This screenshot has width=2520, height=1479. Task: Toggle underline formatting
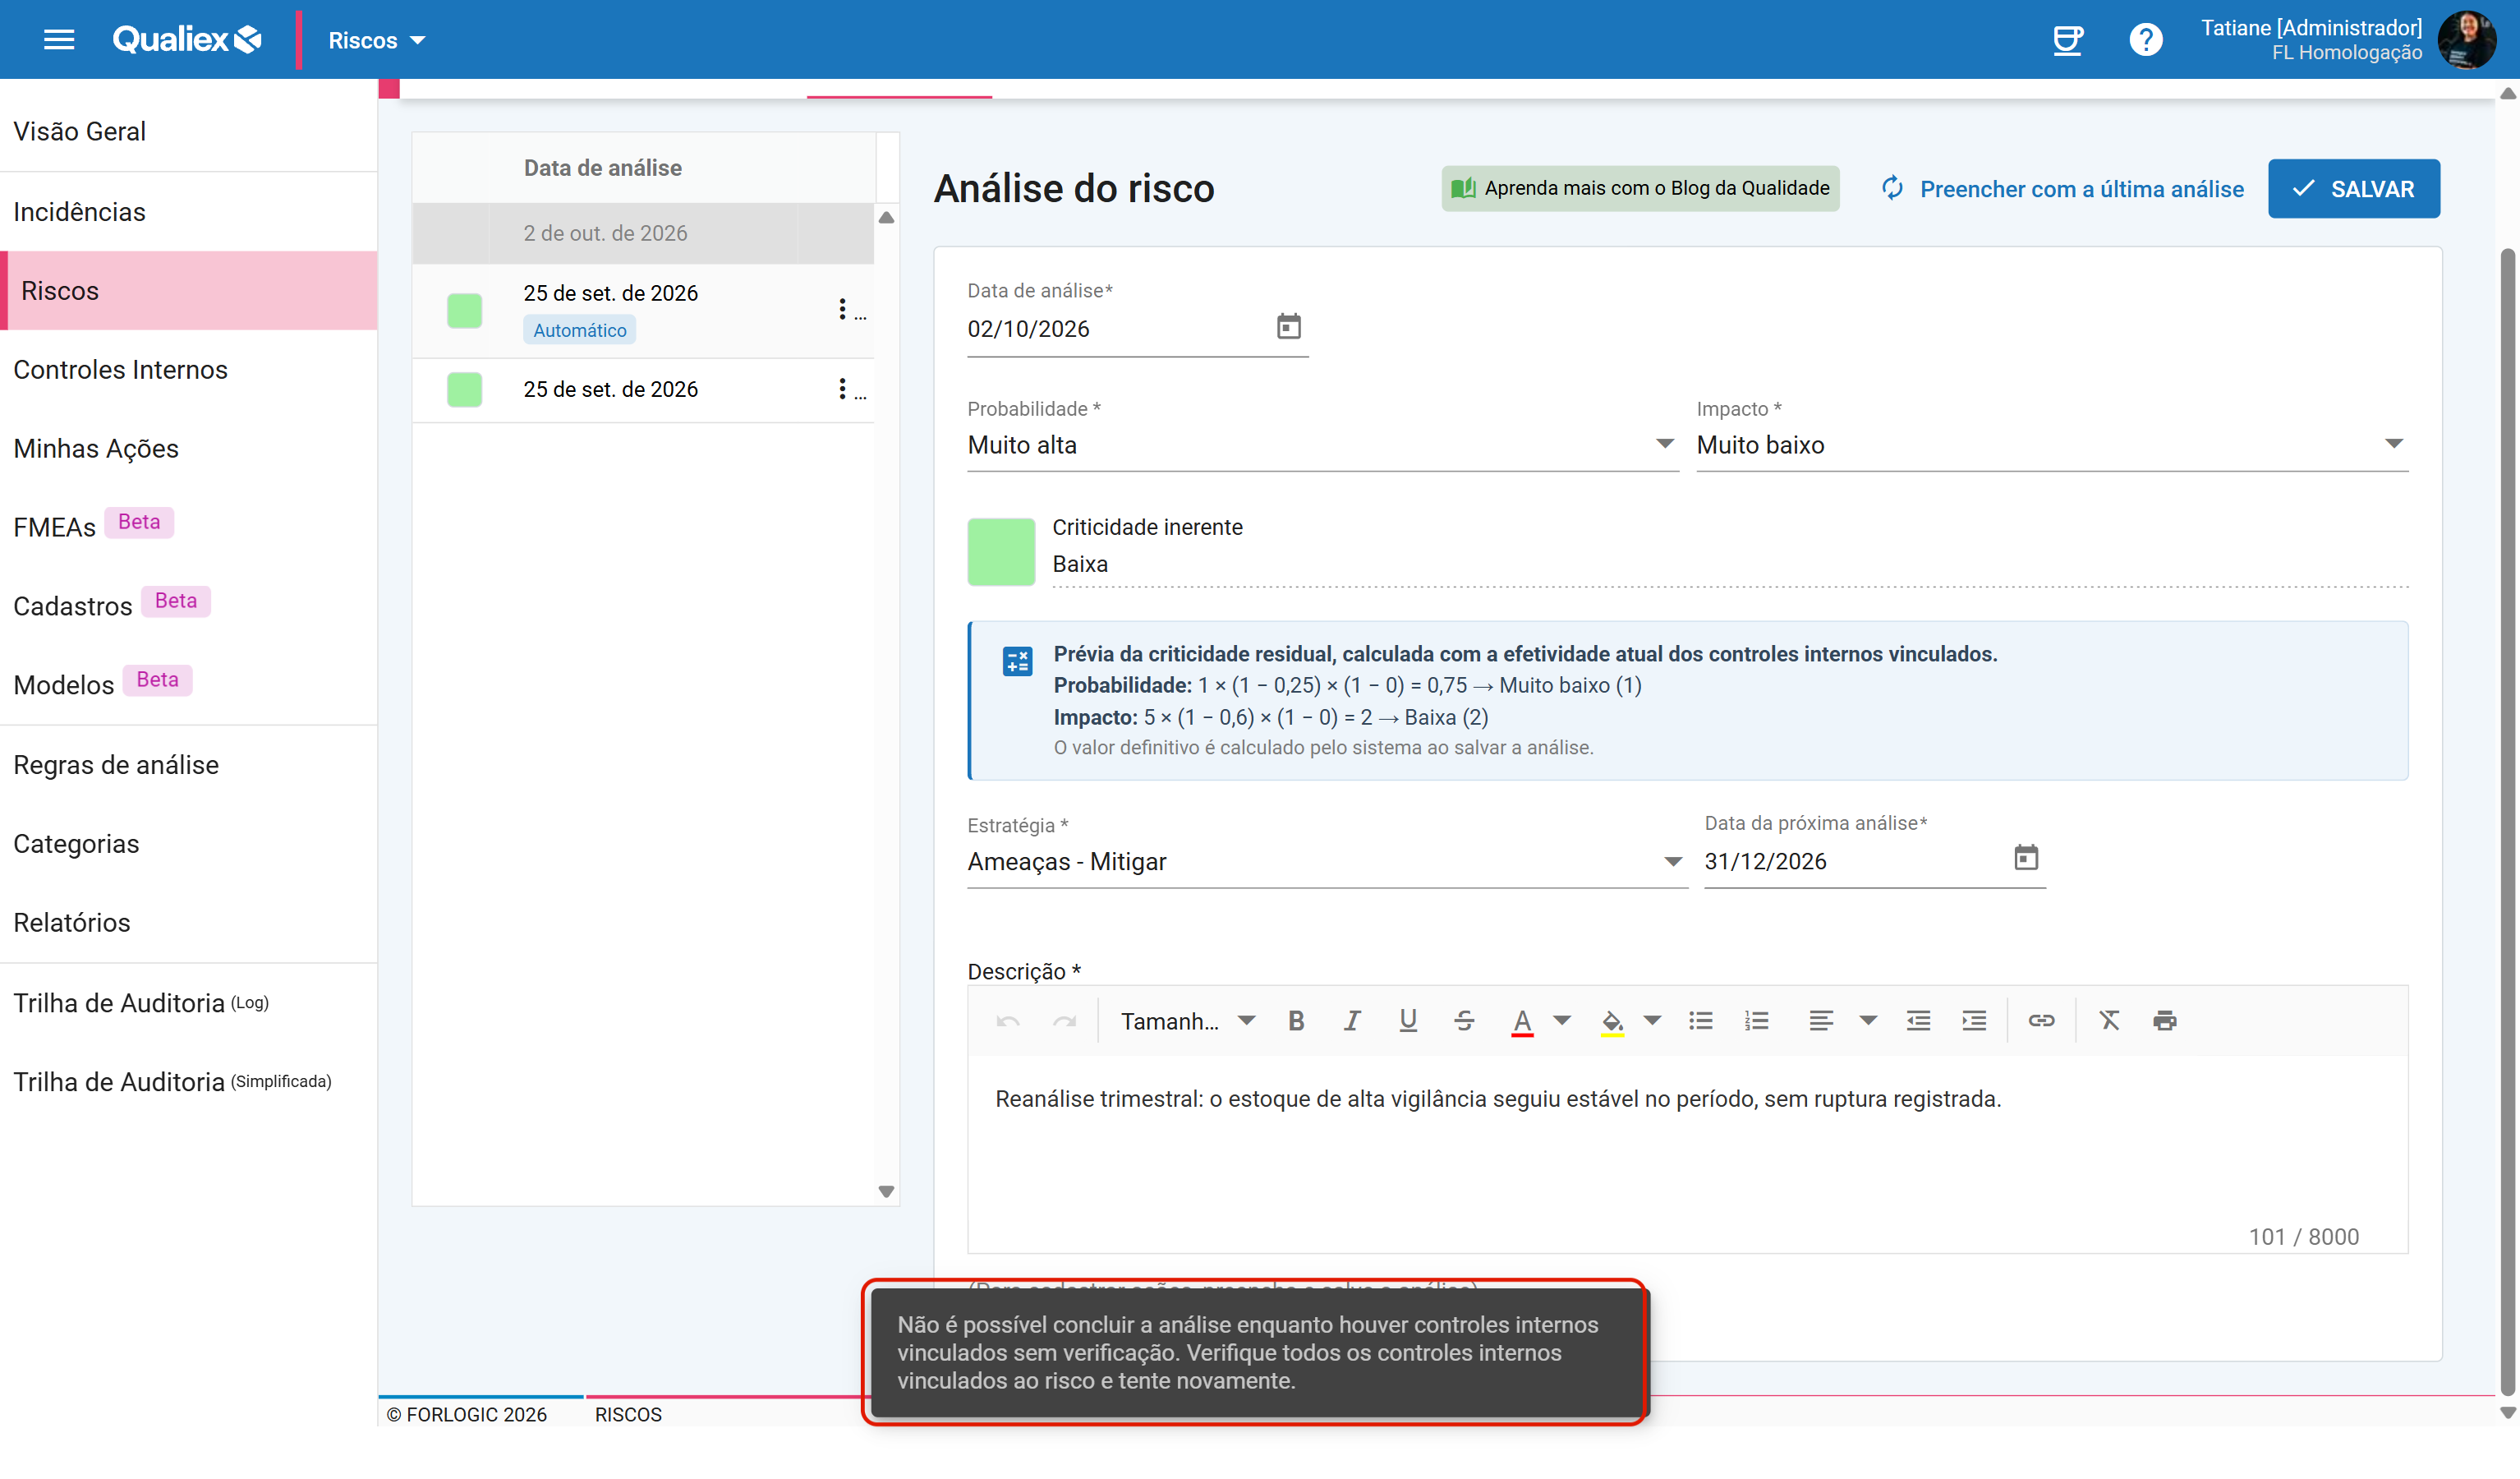[1408, 1021]
